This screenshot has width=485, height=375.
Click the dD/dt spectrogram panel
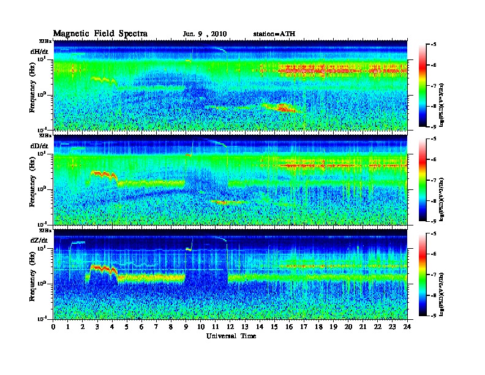pyautogui.click(x=230, y=180)
